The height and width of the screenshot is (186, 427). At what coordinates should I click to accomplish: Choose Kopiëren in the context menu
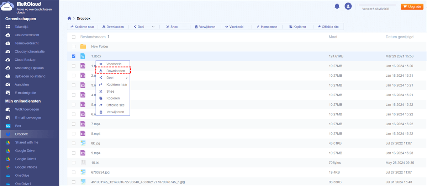(x=113, y=98)
